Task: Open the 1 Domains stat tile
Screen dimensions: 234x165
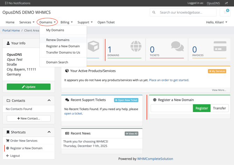Action: pos(124,49)
